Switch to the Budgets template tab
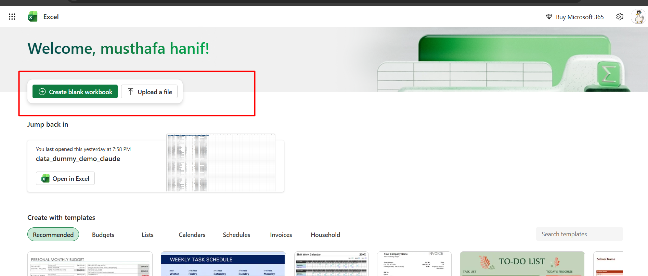648x276 pixels. [103, 235]
